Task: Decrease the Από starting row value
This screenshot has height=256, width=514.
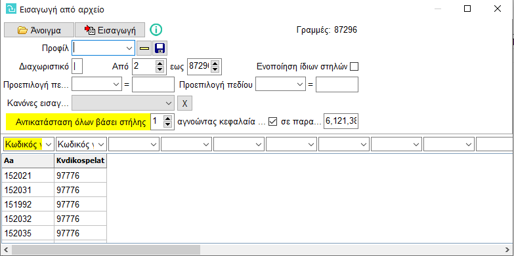Action: tap(160, 69)
